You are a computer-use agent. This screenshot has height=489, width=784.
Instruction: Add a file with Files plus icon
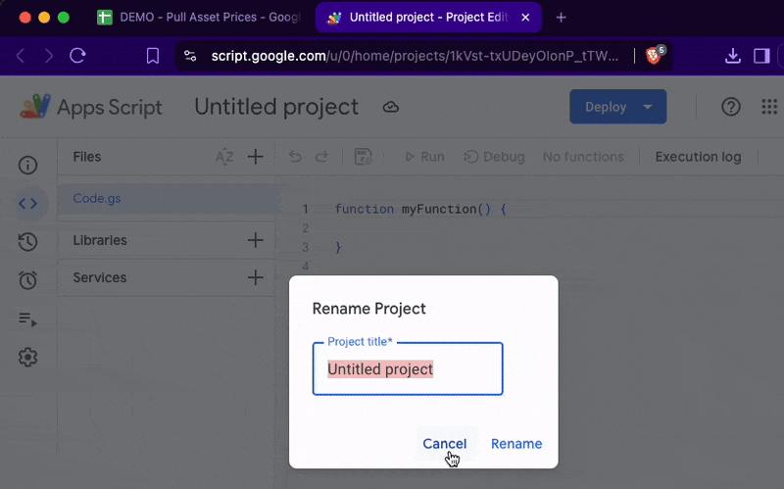click(x=256, y=157)
